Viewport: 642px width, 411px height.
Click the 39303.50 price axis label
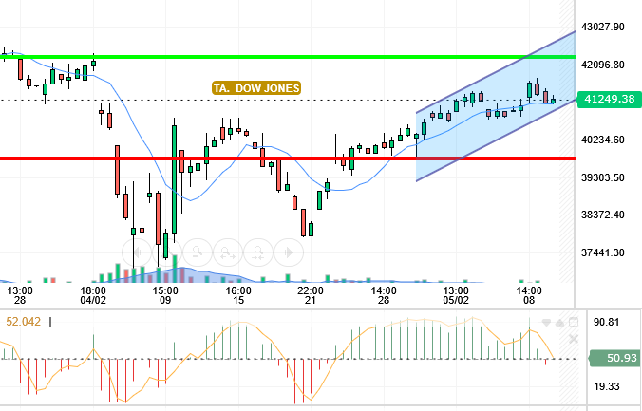(x=603, y=177)
